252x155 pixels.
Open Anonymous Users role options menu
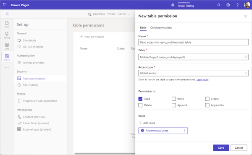pos(184,131)
